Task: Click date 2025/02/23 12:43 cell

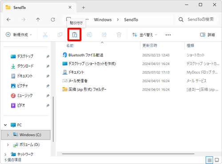Action: [x=156, y=55]
